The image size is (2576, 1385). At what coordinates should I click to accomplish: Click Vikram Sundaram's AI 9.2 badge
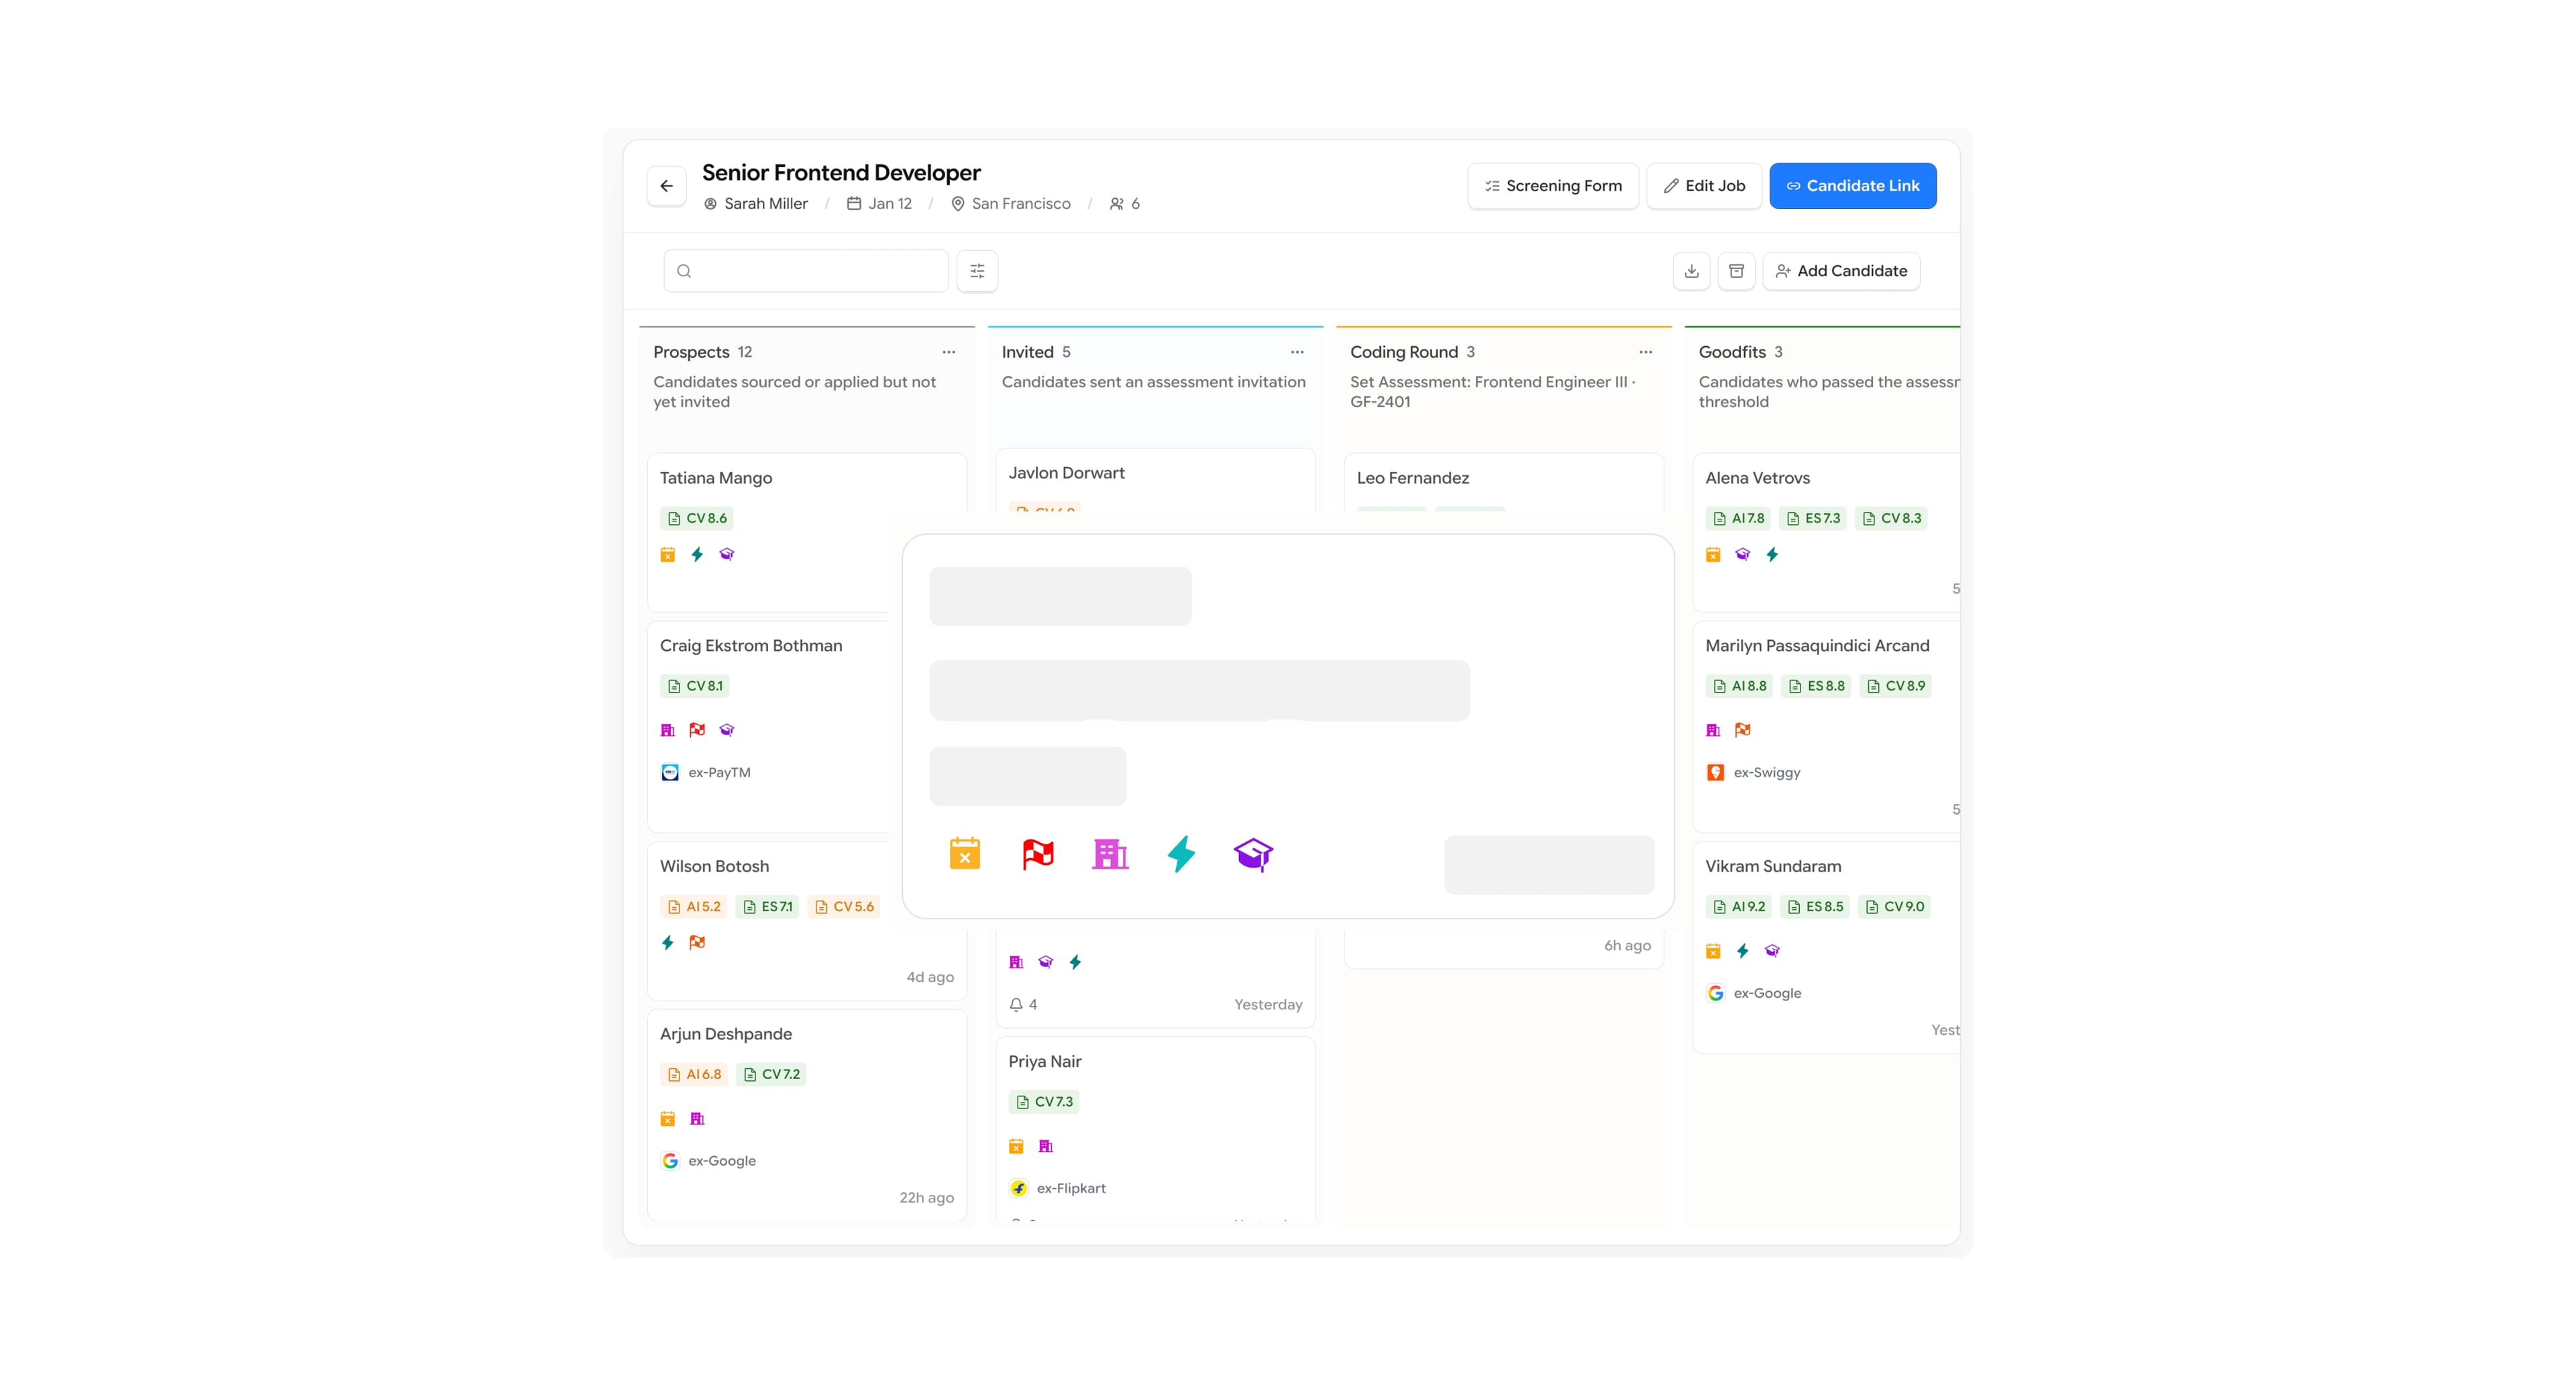(1739, 907)
